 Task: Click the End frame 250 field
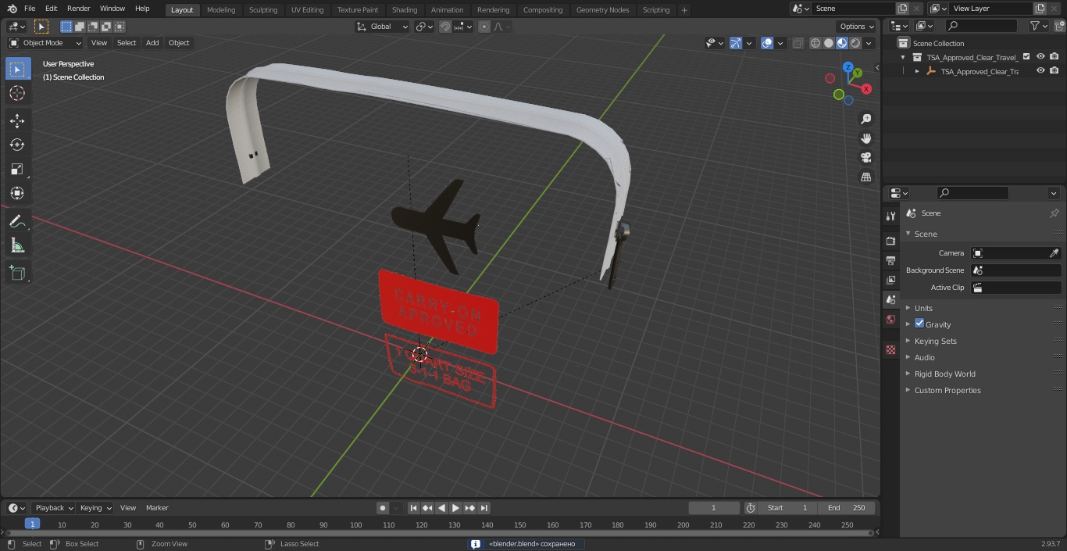point(847,508)
